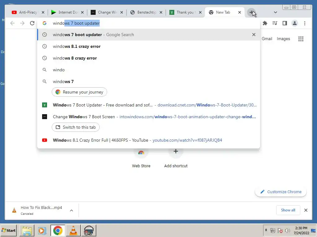
Task: Open the Windows 7 Boot Updater cnet result
Action: pos(149,105)
